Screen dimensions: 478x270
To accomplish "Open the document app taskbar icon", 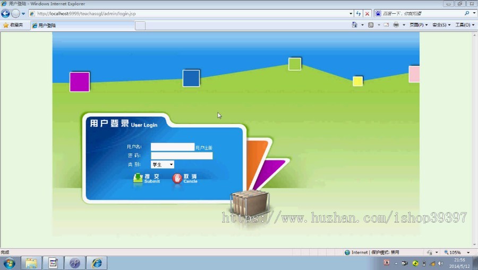I will (53, 263).
